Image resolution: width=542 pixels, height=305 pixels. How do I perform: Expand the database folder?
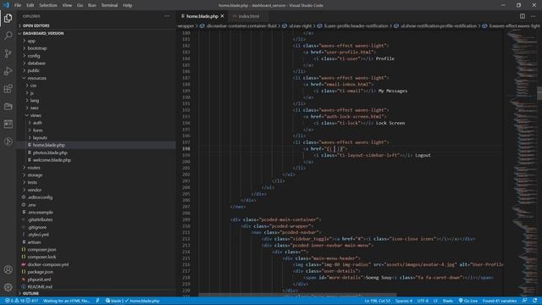click(36, 64)
